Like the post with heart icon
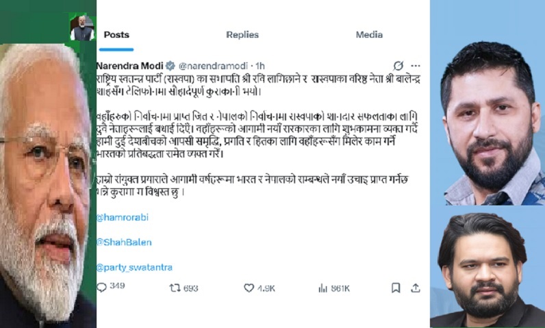 249,288
